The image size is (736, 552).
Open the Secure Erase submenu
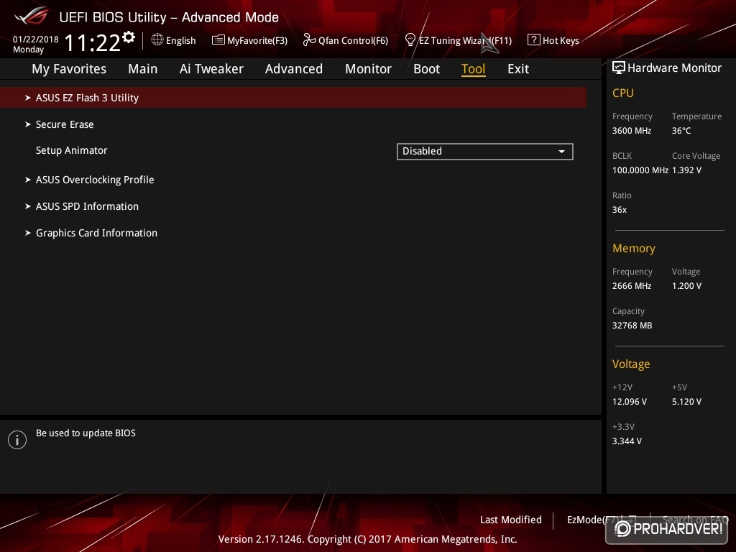click(65, 124)
